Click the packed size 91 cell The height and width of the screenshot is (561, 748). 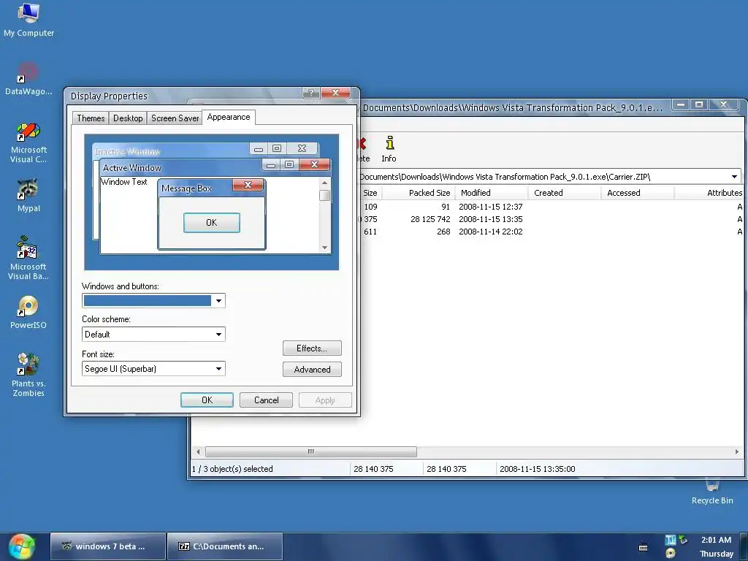(446, 207)
